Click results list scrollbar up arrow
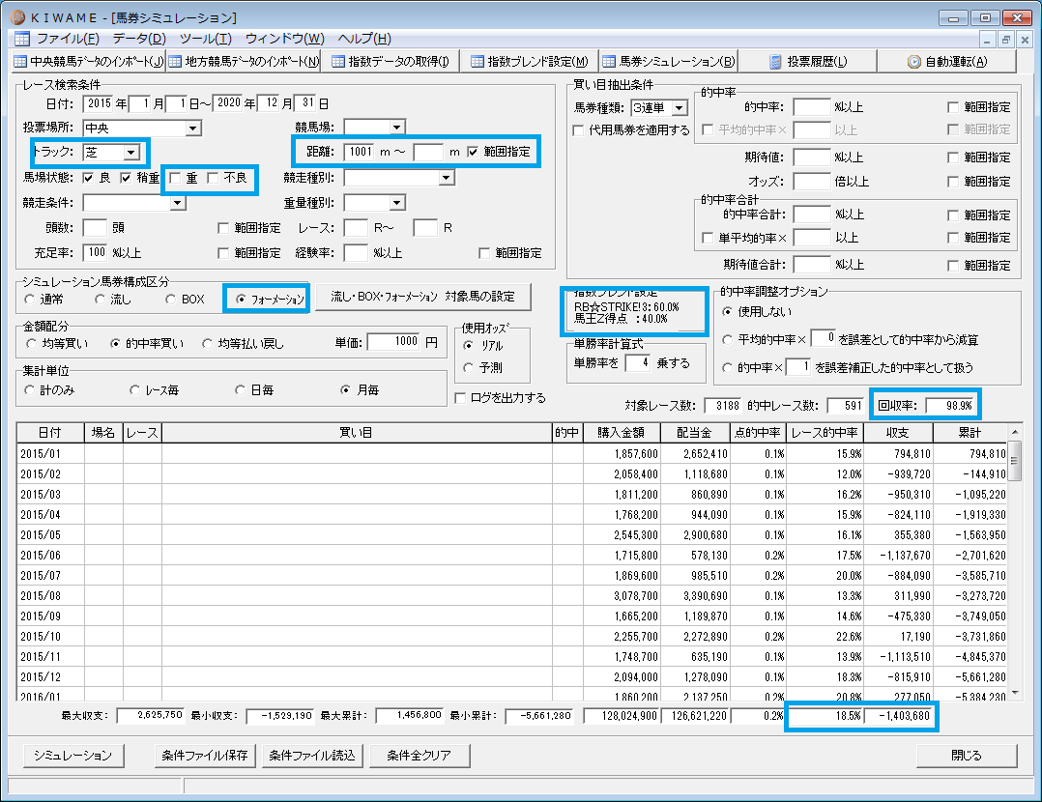 click(1015, 432)
